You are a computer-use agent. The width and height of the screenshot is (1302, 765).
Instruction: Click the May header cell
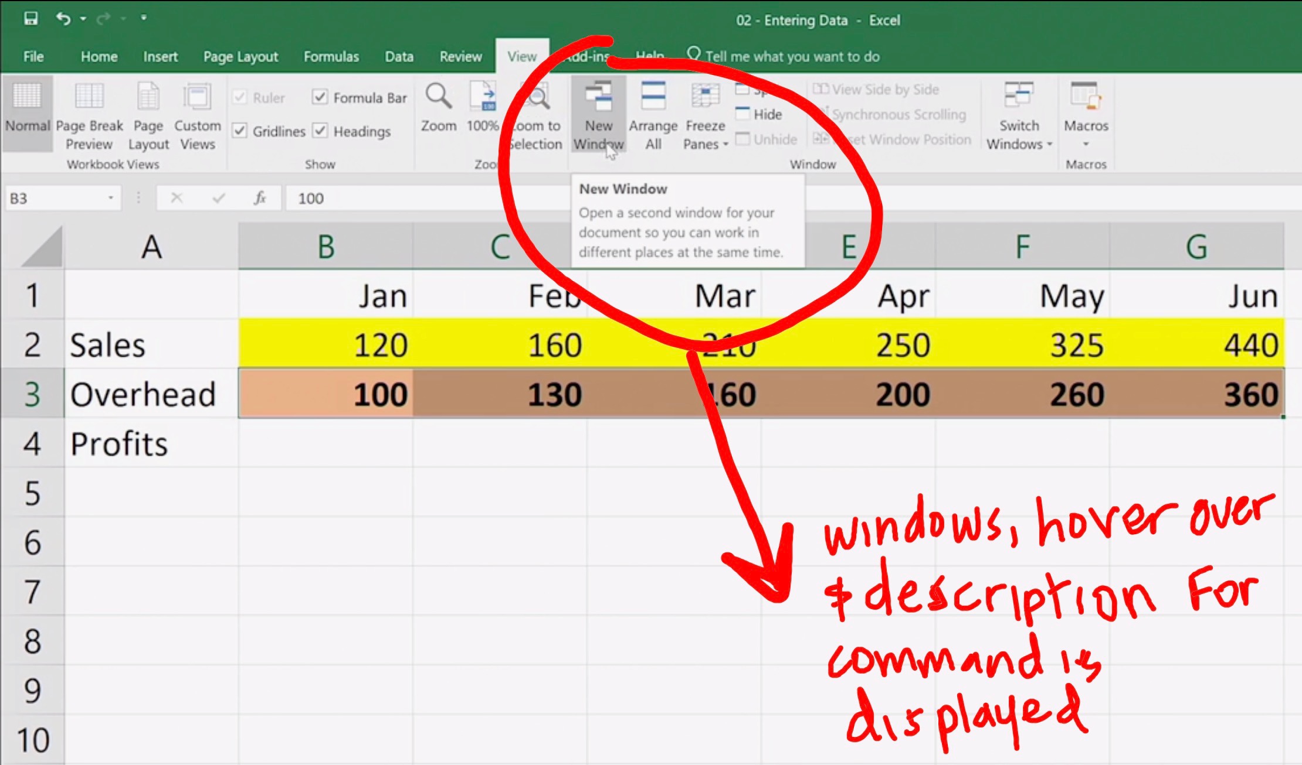click(1022, 295)
